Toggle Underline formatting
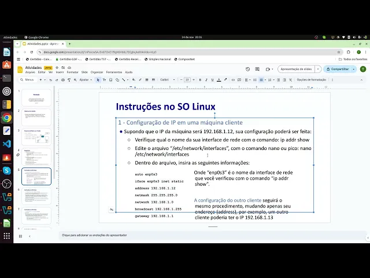The width and height of the screenshot is (370, 278). [212, 80]
